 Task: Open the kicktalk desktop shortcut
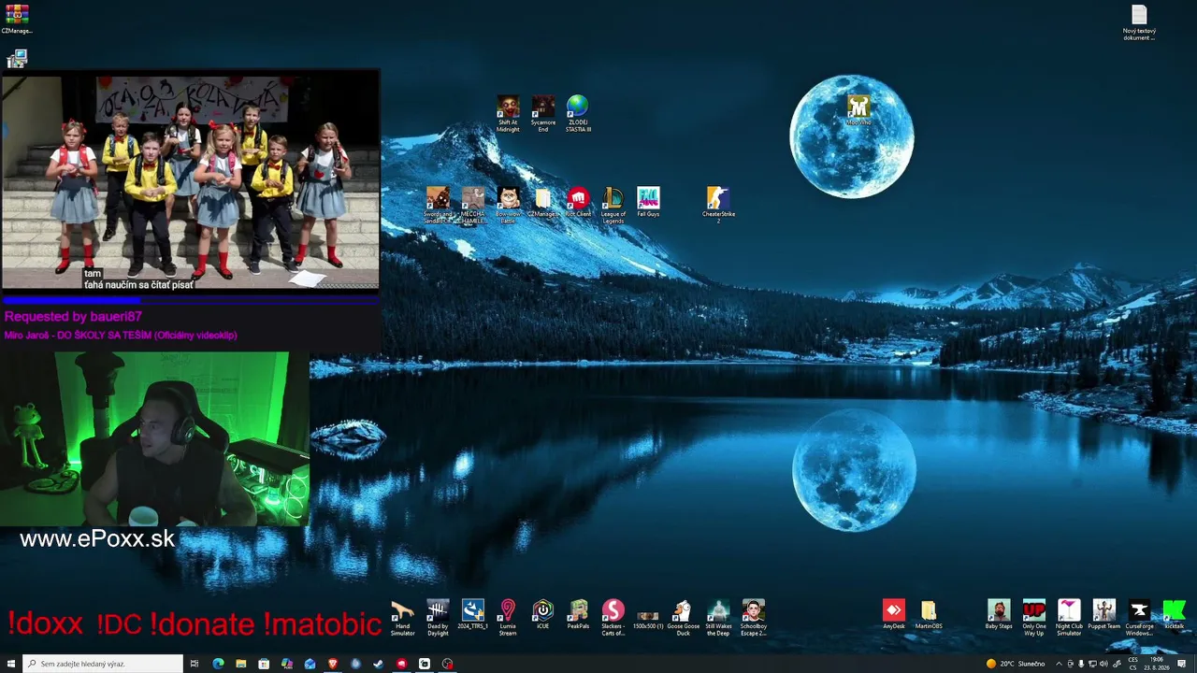pyautogui.click(x=1175, y=615)
